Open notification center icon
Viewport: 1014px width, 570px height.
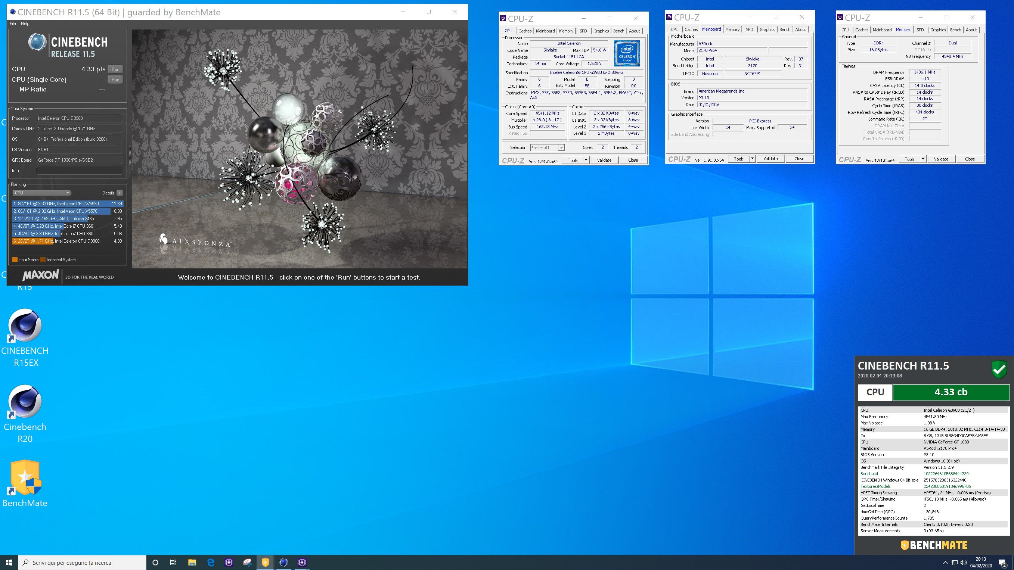click(x=1002, y=563)
